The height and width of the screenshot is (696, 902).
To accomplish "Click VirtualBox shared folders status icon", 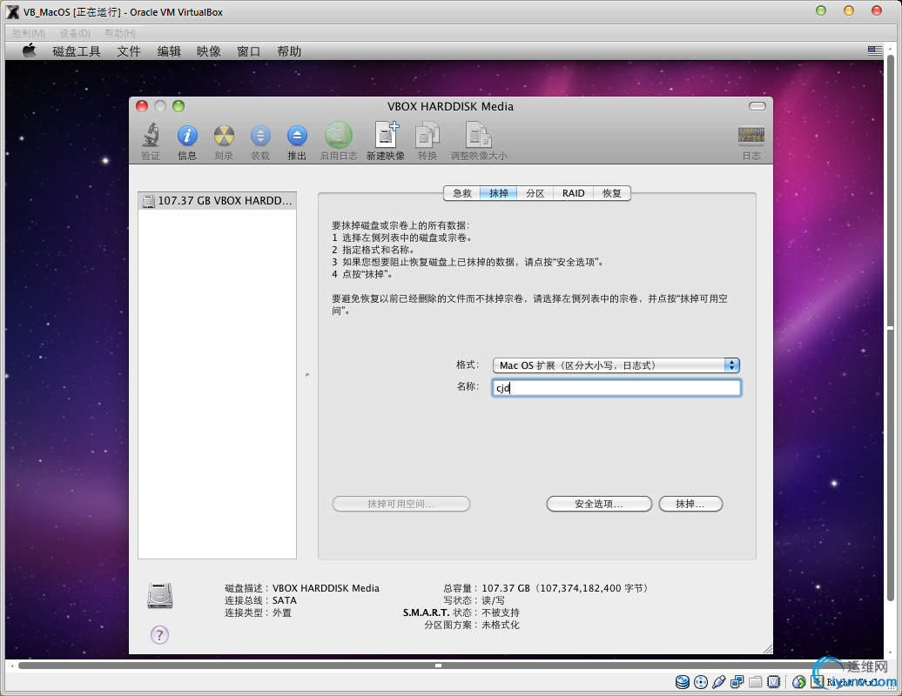I will (756, 682).
